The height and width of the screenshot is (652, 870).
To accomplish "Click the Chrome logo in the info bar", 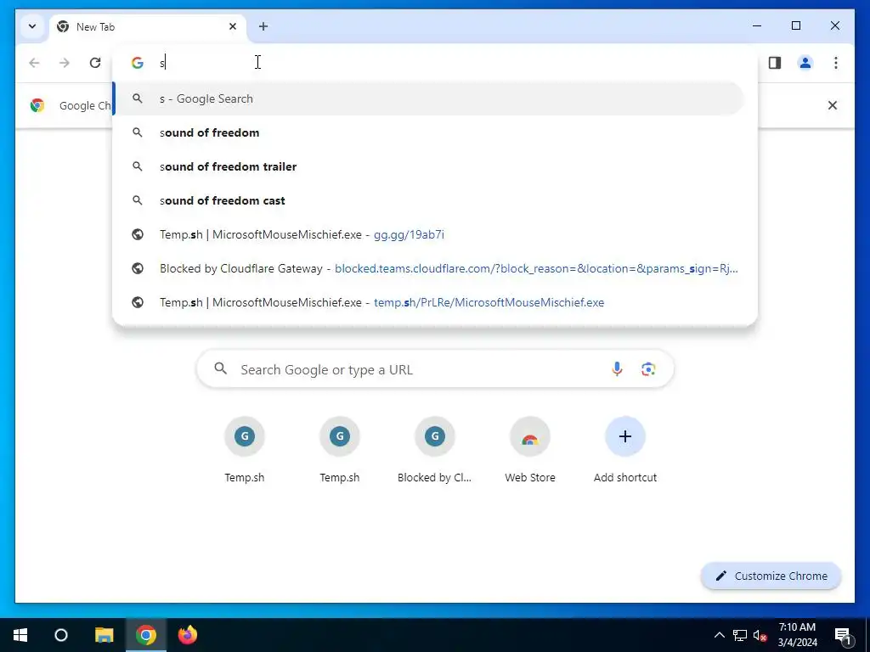I will [37, 105].
